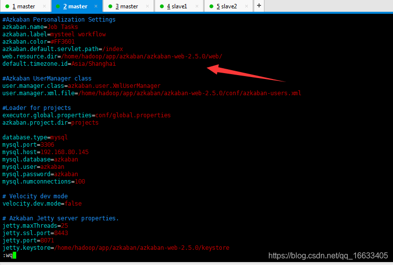Click 'false' value of velocity.dev.mode
Image resolution: width=393 pixels, height=265 pixels.
click(73, 204)
